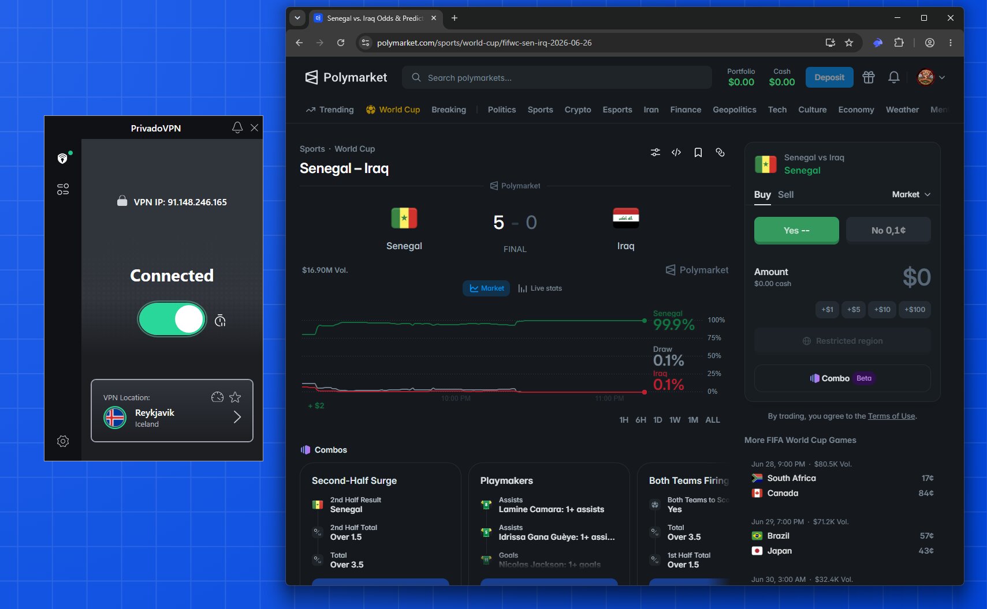
Task: Expand the user avatar account menu
Action: 931,77
